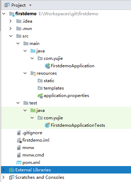Click the firstdemo.iml module file icon
Viewport: 131px width, 182px height.
point(19,140)
